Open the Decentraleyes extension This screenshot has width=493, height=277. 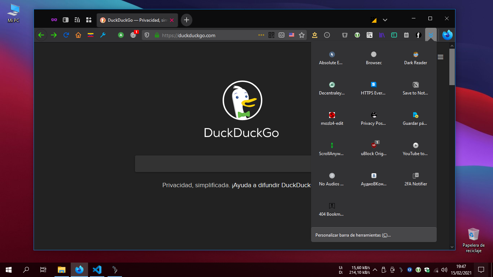coord(332,88)
